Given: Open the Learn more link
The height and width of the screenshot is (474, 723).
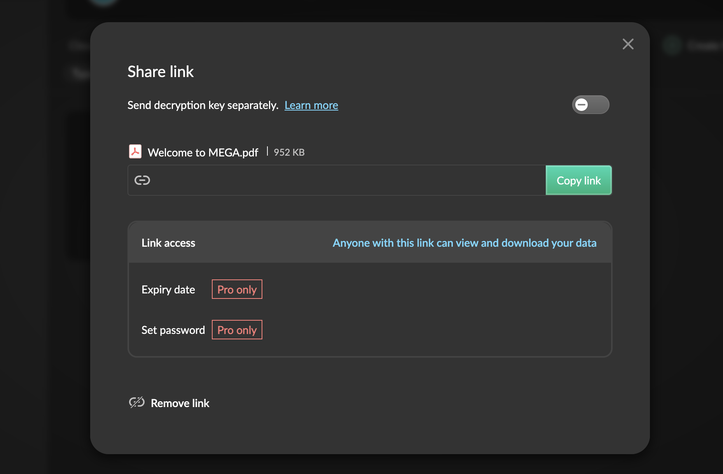Looking at the screenshot, I should coord(311,105).
